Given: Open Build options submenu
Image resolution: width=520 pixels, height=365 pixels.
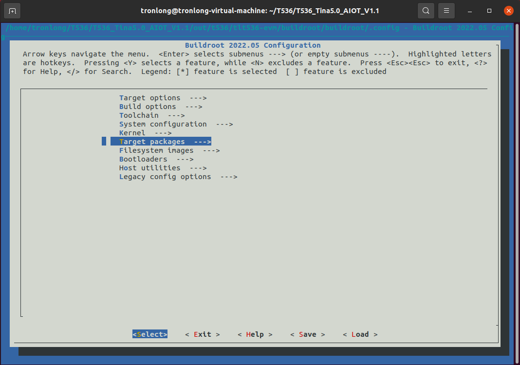Looking at the screenshot, I should [161, 107].
